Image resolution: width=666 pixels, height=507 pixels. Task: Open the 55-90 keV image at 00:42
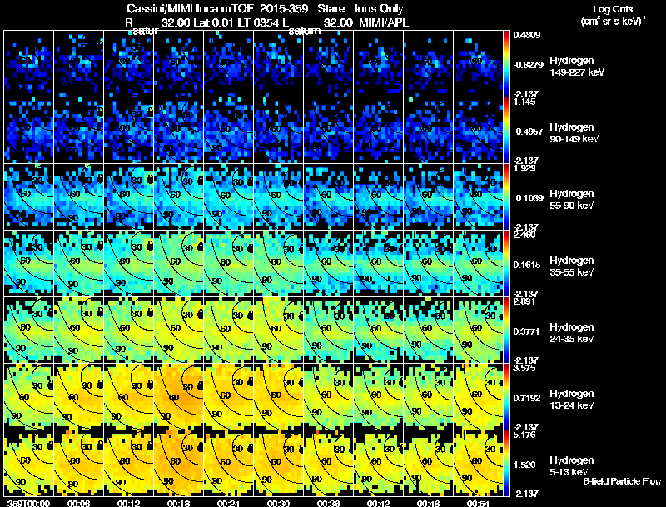[x=379, y=197]
